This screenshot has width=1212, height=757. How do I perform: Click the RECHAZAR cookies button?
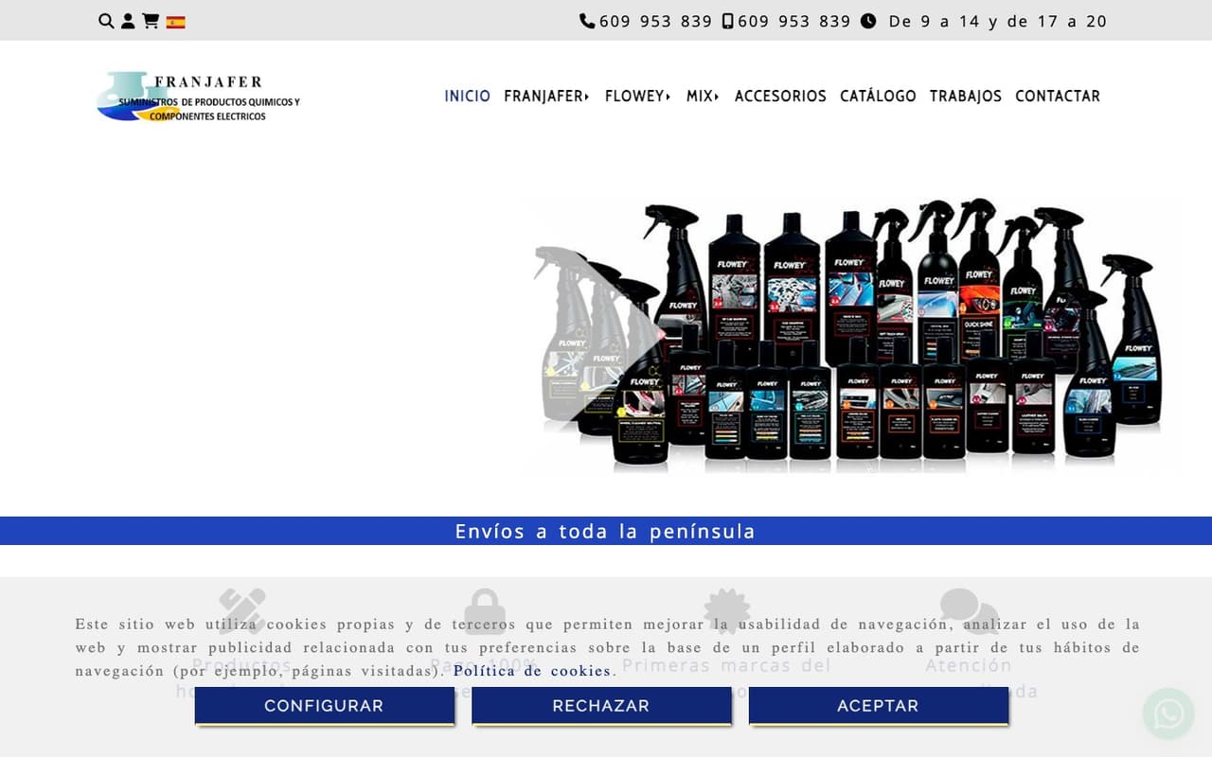pos(601,706)
